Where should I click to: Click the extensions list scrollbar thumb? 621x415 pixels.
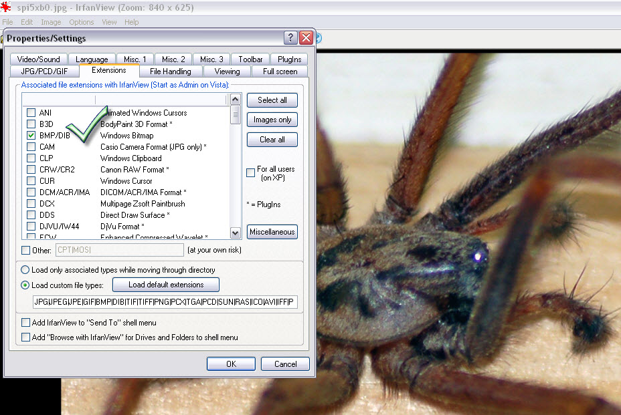coord(235,114)
